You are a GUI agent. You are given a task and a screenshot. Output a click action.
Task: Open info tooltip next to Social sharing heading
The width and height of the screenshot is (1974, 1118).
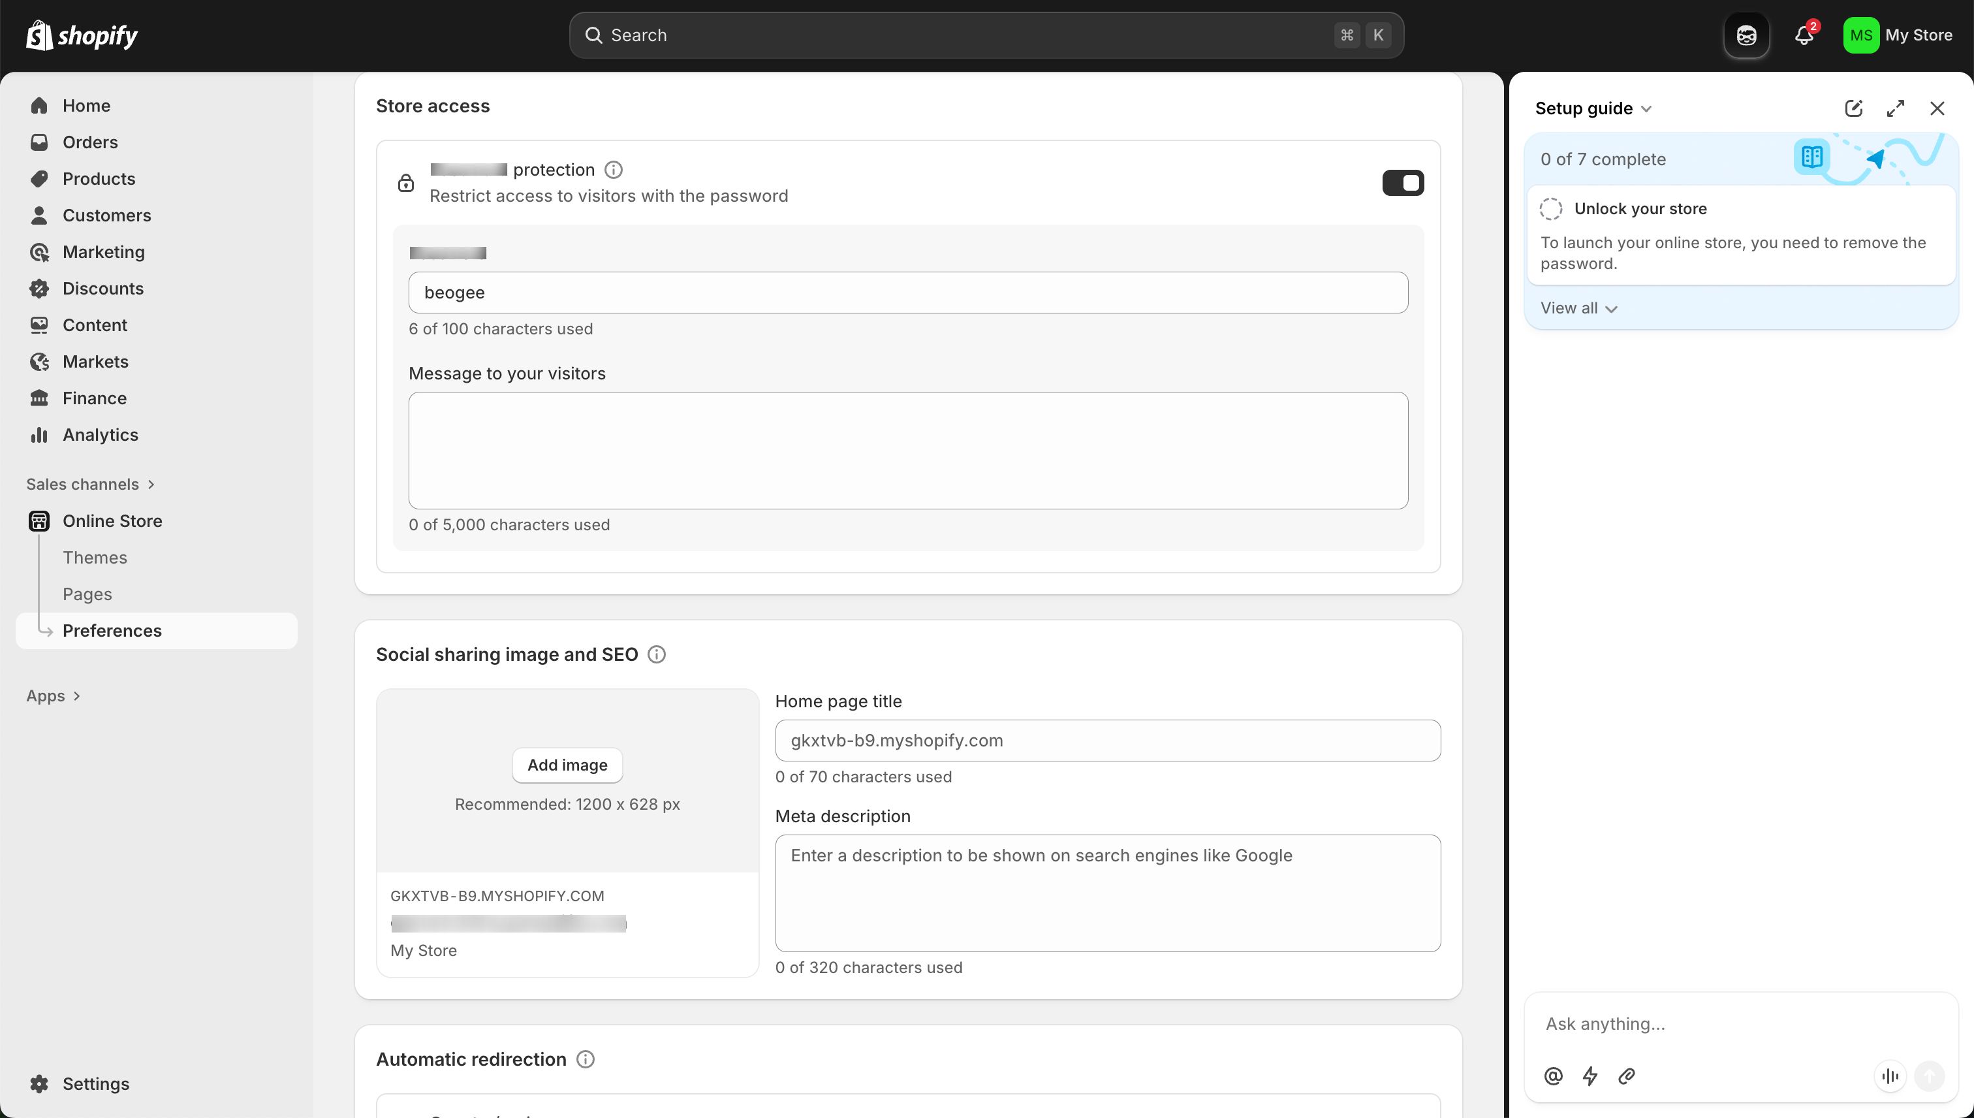pos(656,654)
